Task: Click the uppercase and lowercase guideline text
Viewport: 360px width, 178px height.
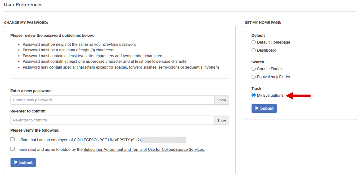Action: pos(105,61)
